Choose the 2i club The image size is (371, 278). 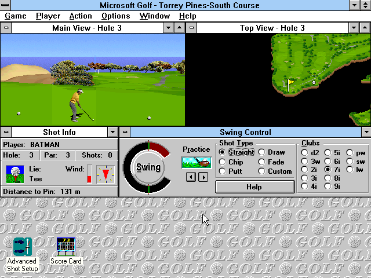coord(309,170)
